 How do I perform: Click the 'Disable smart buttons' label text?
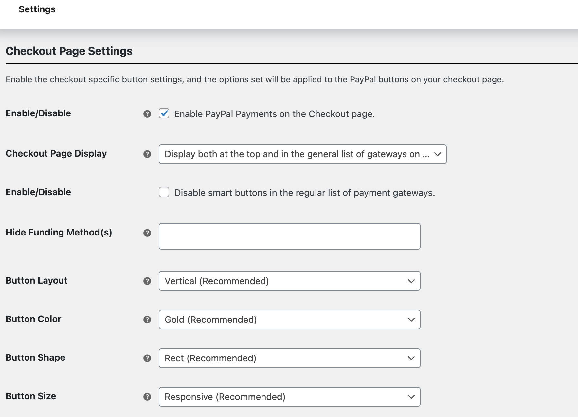[x=305, y=193]
